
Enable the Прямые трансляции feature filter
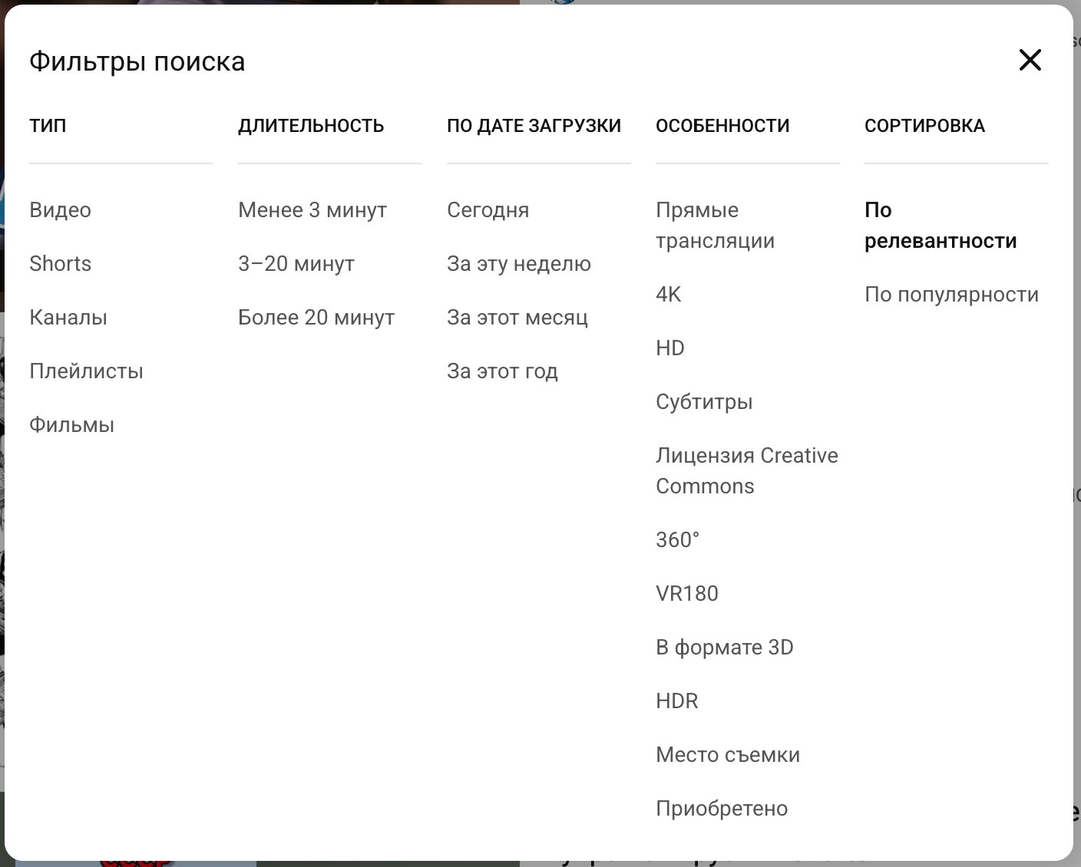714,226
